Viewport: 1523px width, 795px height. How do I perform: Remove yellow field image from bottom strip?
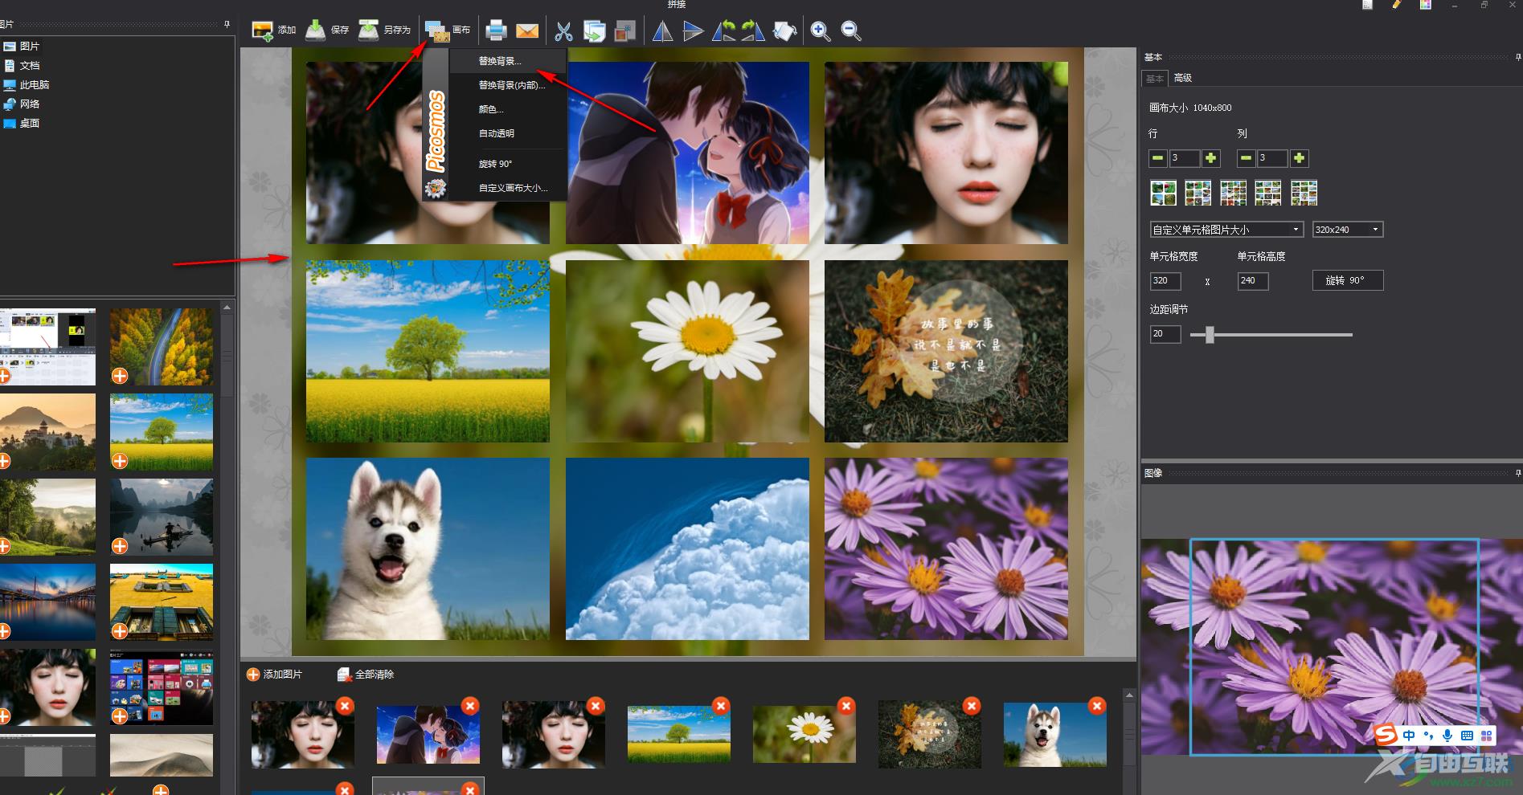[721, 706]
